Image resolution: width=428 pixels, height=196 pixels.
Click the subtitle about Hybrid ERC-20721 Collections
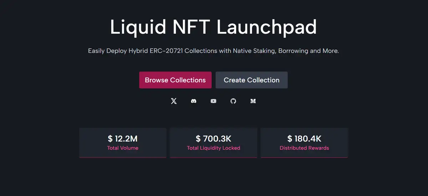(213, 51)
